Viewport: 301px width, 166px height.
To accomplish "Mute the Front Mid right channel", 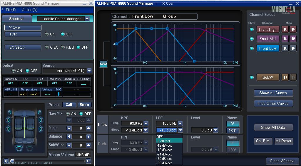I will (293, 39).
